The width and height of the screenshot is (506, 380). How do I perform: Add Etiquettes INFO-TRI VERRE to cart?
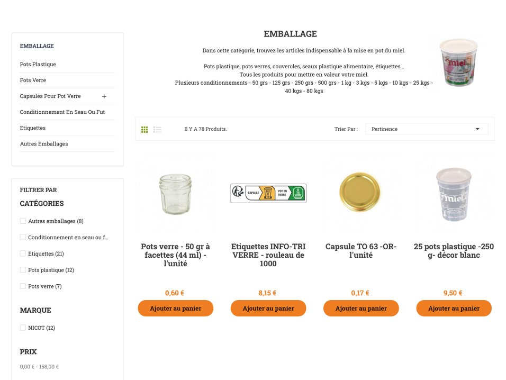268,308
